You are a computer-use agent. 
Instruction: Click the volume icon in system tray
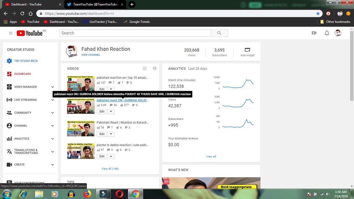pos(328,194)
